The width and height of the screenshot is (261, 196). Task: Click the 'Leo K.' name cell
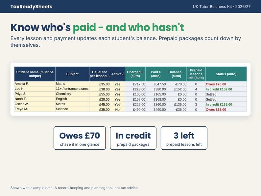point(35,89)
